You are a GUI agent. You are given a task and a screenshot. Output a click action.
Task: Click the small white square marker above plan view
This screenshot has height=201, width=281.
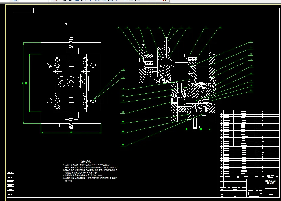tap(66, 24)
